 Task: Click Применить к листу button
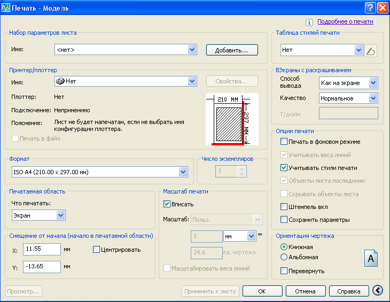[x=210, y=291]
